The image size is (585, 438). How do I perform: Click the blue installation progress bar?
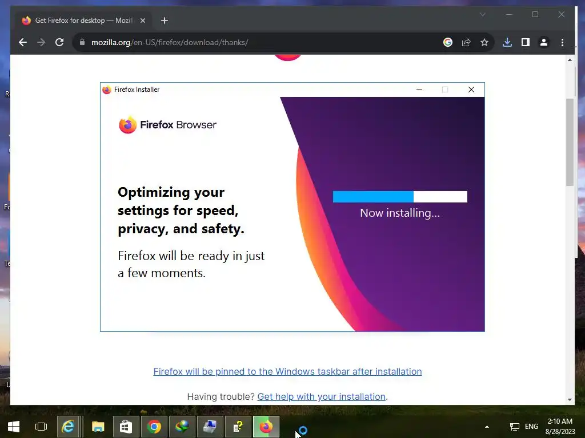point(400,197)
